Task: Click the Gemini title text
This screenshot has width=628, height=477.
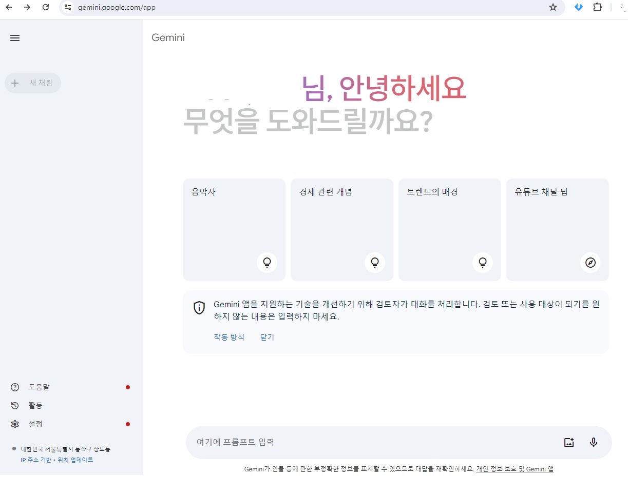Action: (168, 37)
